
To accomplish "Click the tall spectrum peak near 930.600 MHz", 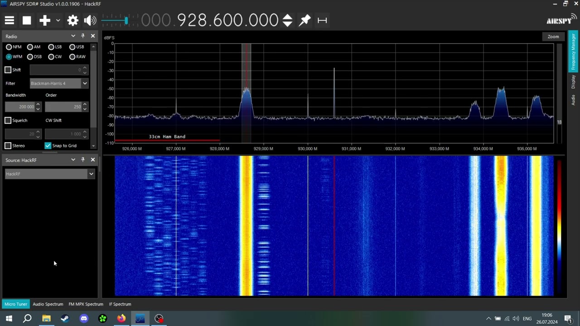I will point(334,93).
